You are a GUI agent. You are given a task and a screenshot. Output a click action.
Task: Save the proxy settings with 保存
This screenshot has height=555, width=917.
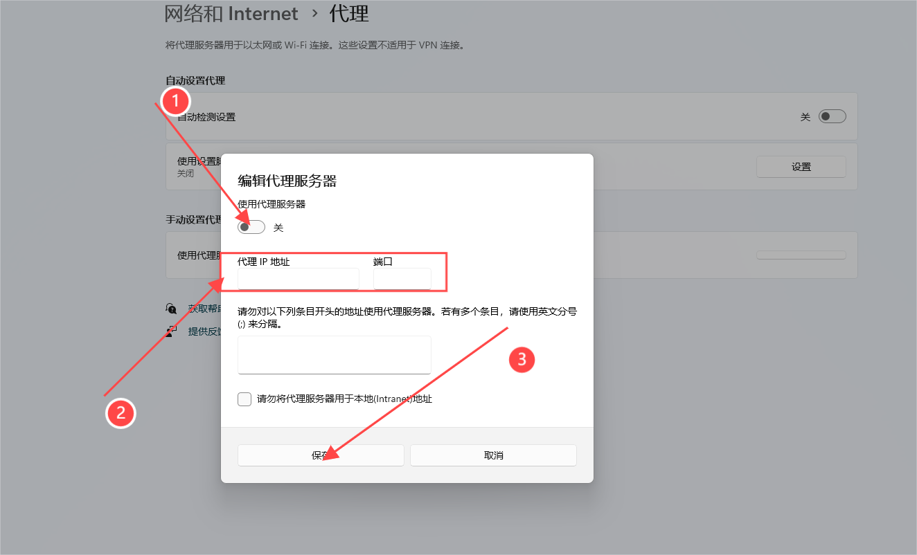point(320,455)
